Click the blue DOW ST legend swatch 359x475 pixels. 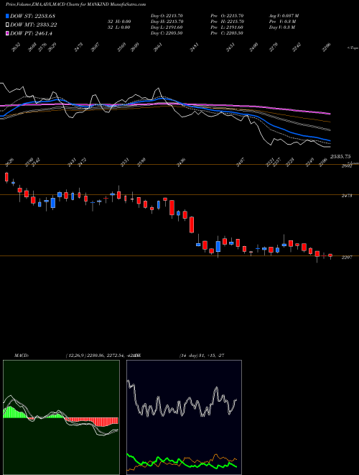(7, 16)
